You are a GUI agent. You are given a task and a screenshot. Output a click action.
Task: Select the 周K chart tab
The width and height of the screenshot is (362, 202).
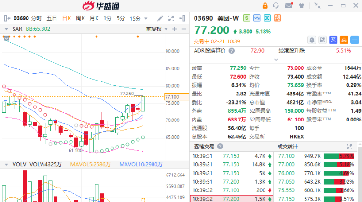tap(80, 18)
